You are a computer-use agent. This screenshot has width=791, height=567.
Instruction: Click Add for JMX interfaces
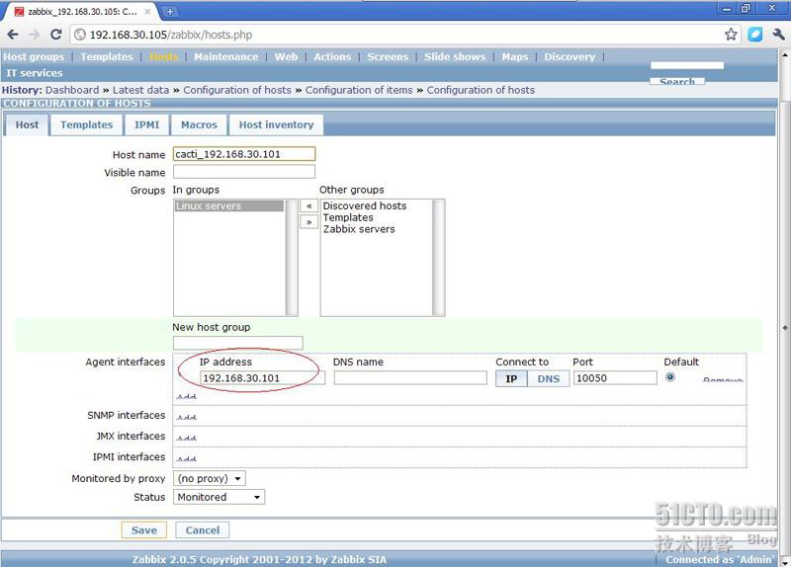click(x=186, y=438)
